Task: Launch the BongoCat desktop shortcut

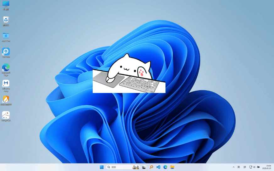Action: (x=6, y=116)
